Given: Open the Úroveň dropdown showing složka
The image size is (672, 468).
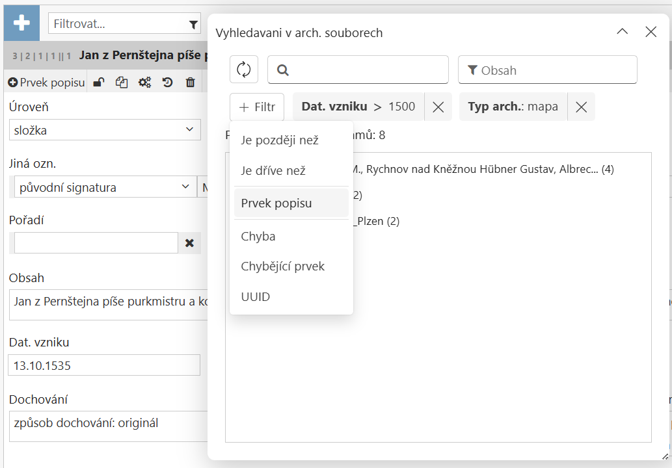Looking at the screenshot, I should click(105, 130).
